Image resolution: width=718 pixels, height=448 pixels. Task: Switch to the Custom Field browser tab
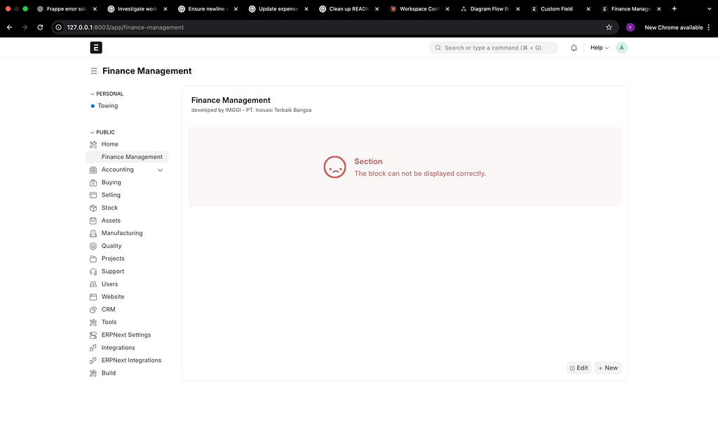557,9
